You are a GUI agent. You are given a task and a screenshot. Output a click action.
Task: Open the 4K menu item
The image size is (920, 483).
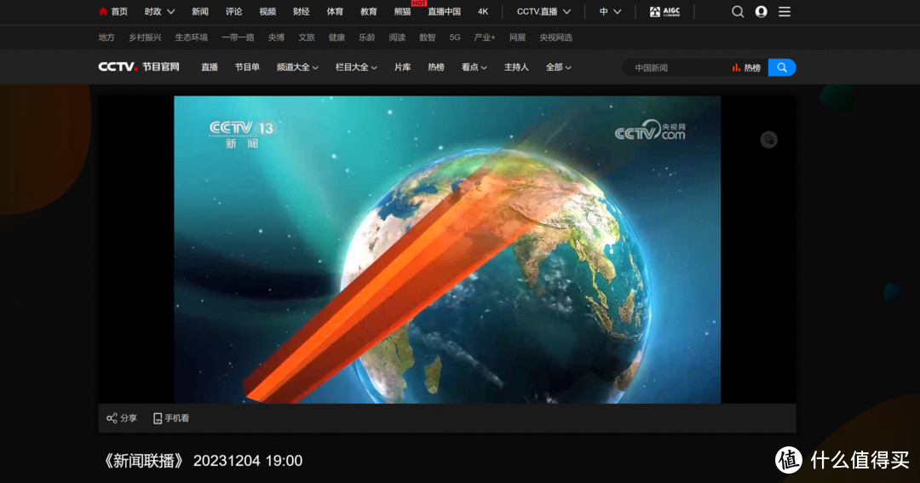(483, 12)
